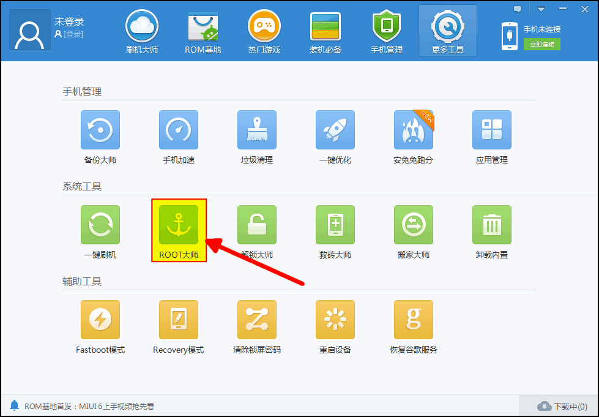
Task: Enter Recovery模式
Action: pos(179,320)
